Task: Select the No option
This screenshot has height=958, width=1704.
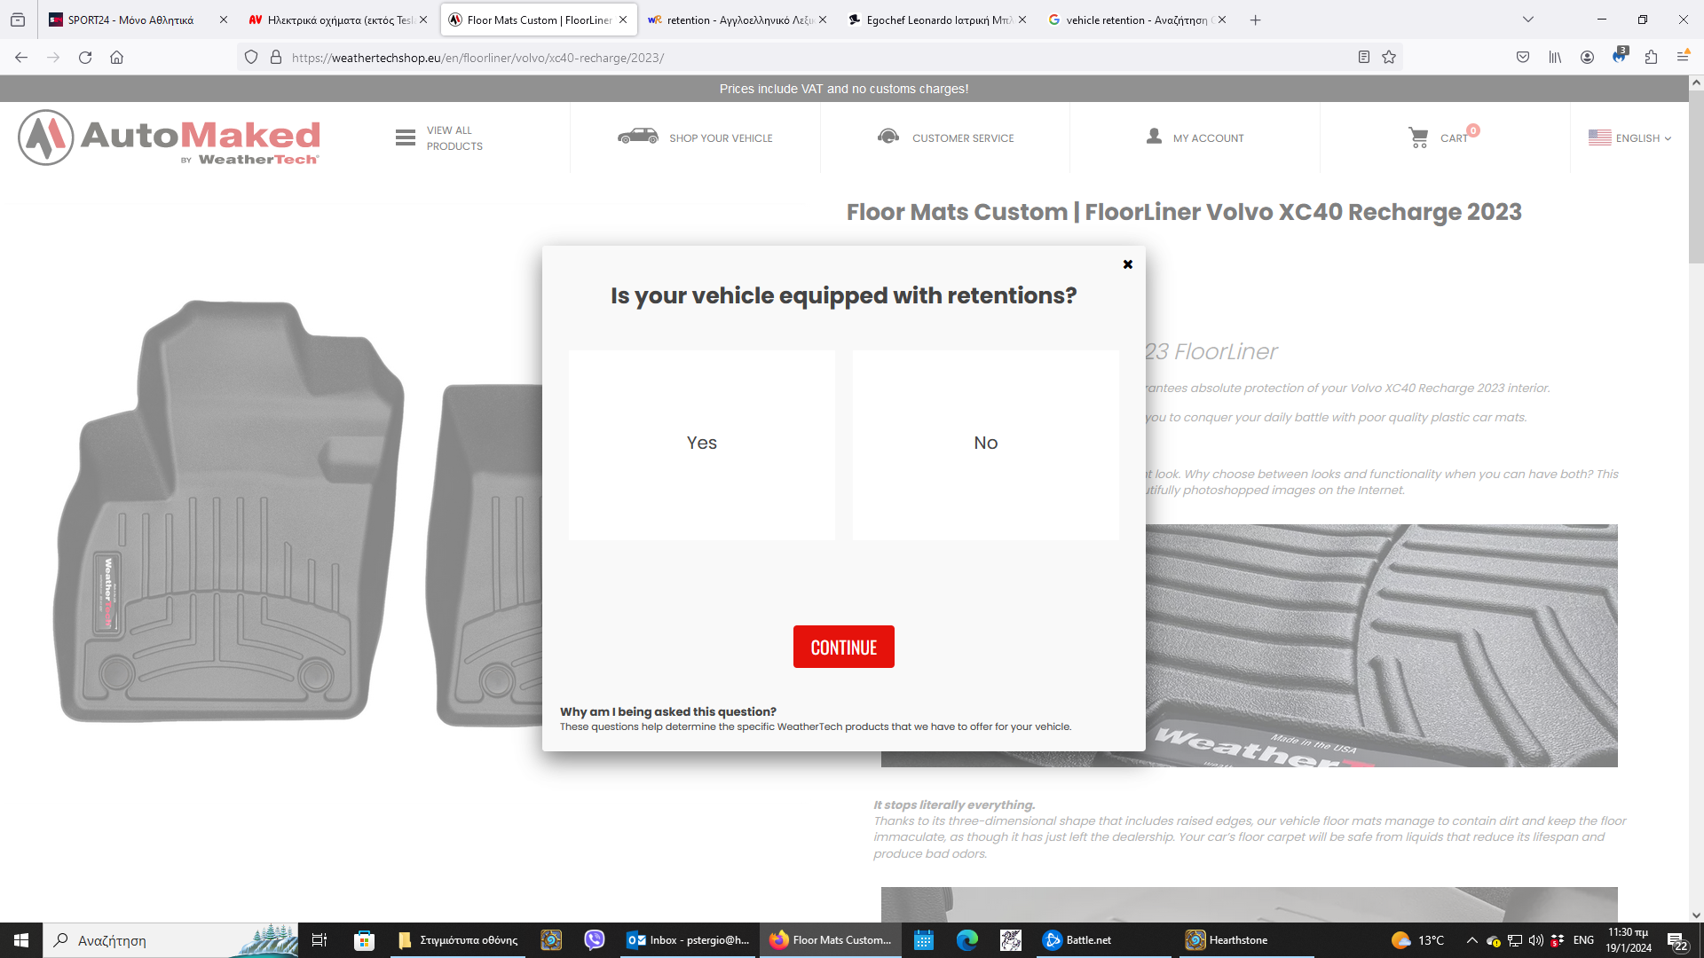Action: pos(985,444)
